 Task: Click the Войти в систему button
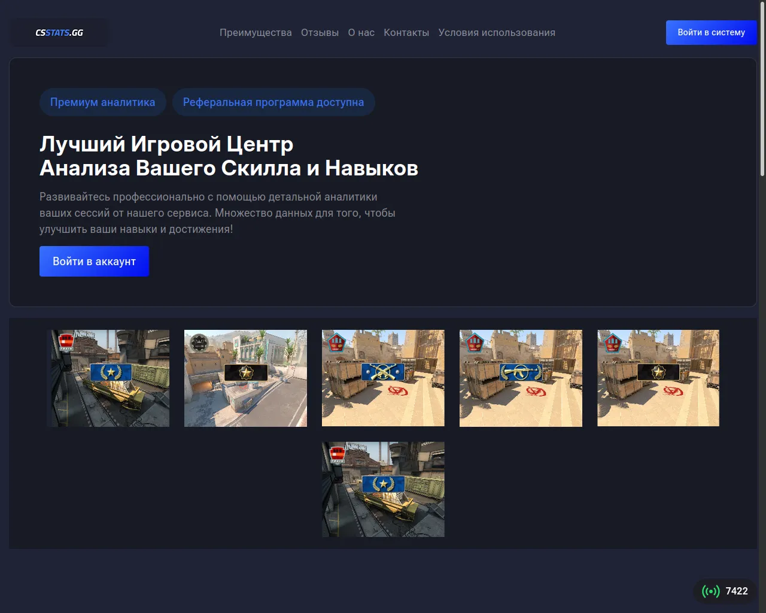point(711,33)
